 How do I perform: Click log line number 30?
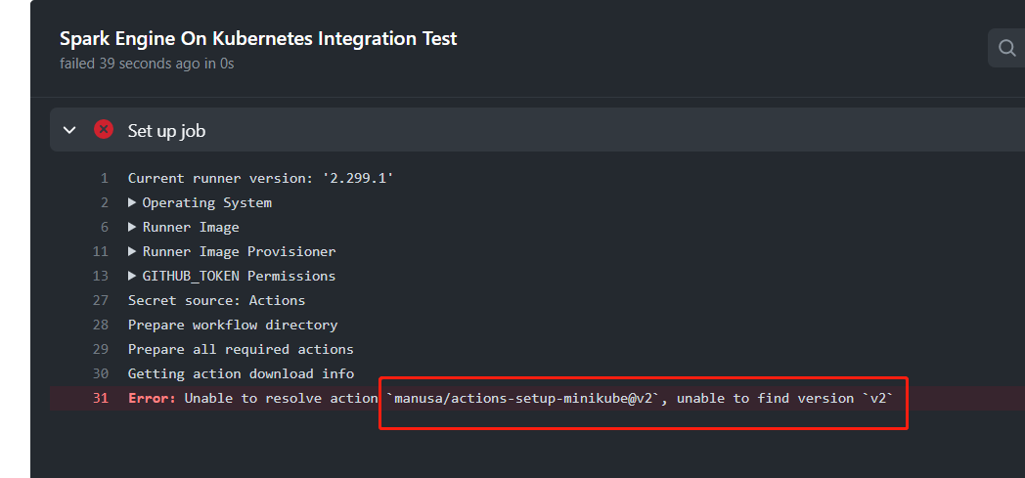tap(101, 374)
